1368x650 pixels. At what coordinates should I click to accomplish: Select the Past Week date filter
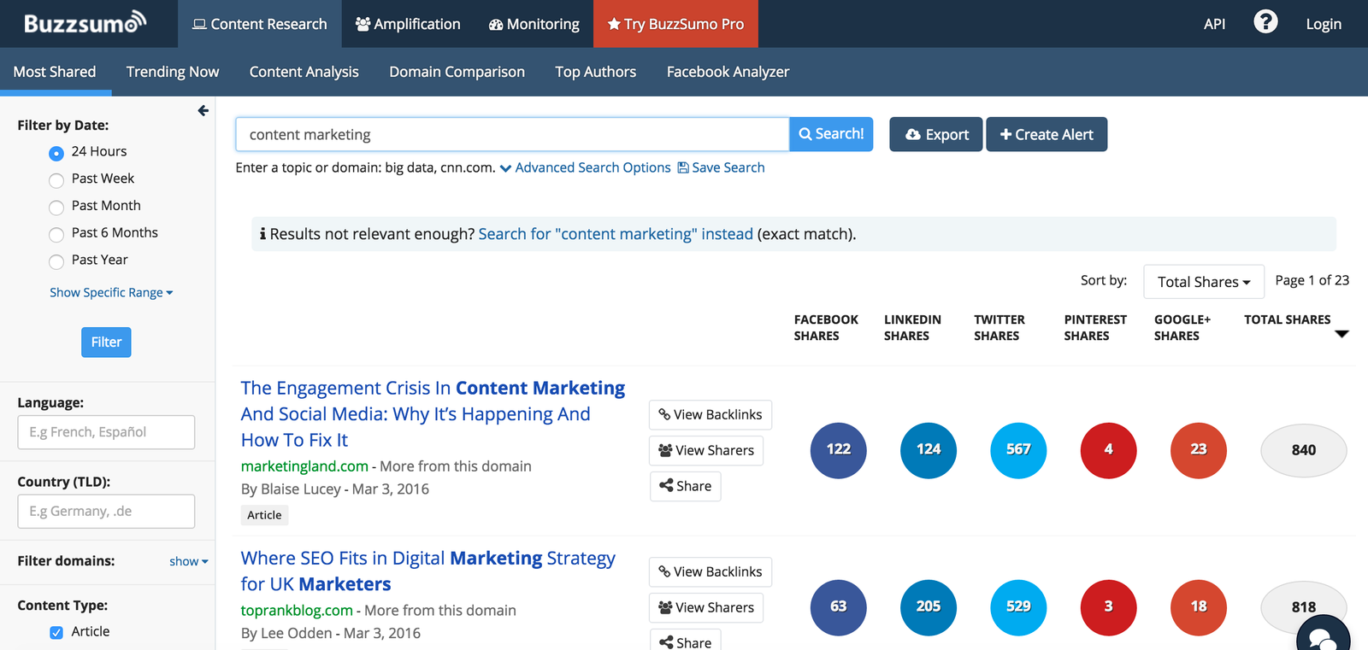click(x=56, y=180)
